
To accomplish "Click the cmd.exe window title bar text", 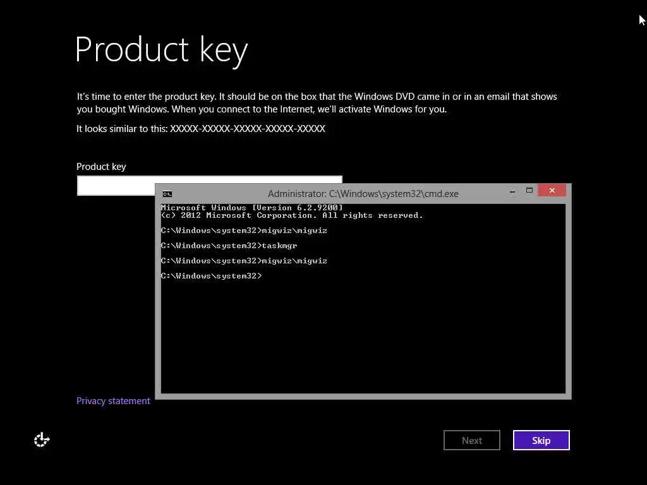I will (363, 194).
